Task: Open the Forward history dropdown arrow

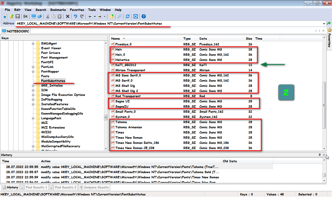Action: coord(105,16)
